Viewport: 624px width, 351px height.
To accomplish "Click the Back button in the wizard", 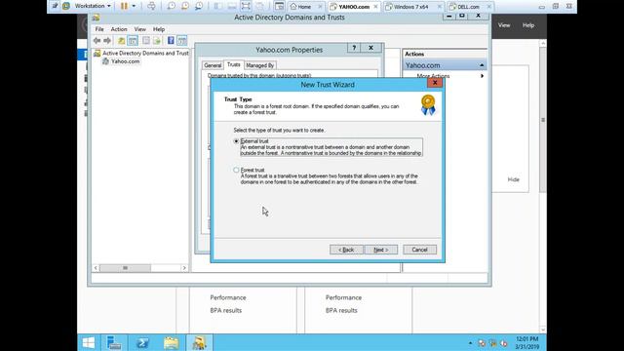I will [346, 250].
